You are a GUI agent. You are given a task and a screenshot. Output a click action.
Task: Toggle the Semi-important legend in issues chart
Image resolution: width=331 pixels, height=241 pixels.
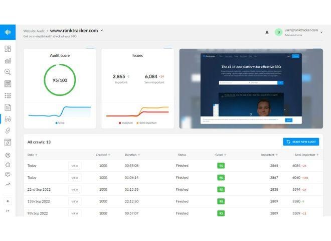pos(146,123)
